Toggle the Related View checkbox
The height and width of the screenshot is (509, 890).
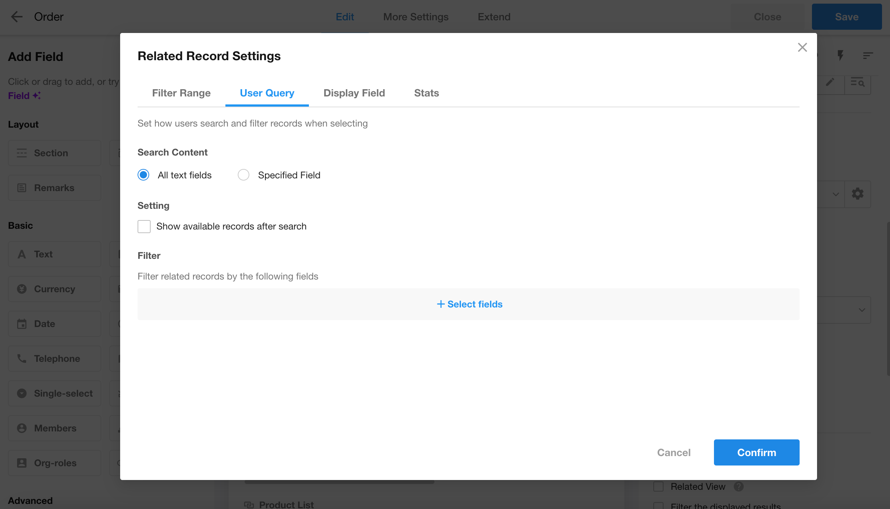(x=658, y=487)
